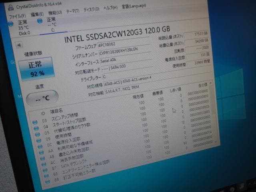Click the status icon for ID 0C row

(x=40, y=146)
